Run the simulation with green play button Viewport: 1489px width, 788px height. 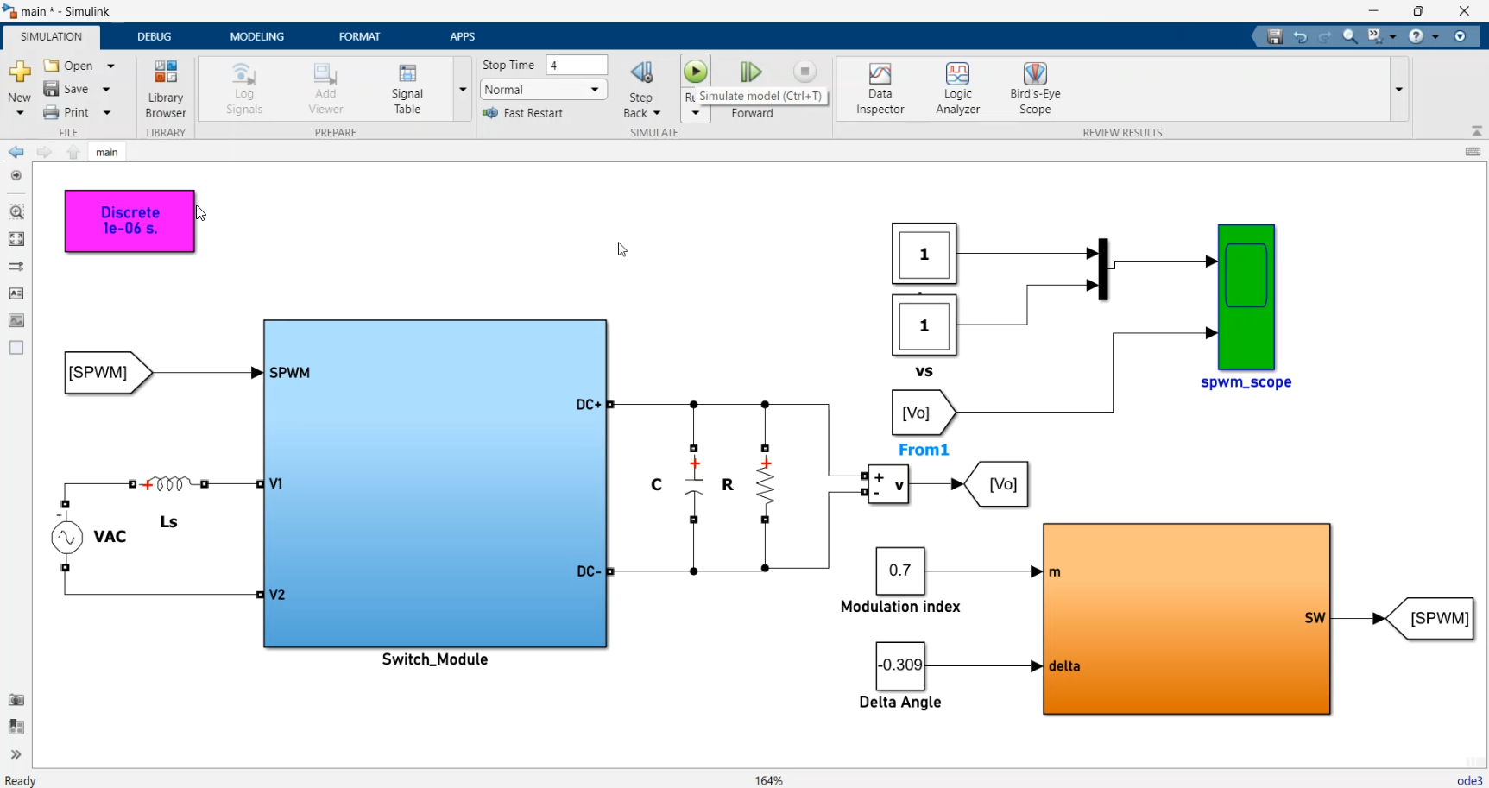696,72
